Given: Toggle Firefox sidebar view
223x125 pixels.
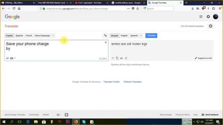Looking at the screenshot, I should (214, 8).
